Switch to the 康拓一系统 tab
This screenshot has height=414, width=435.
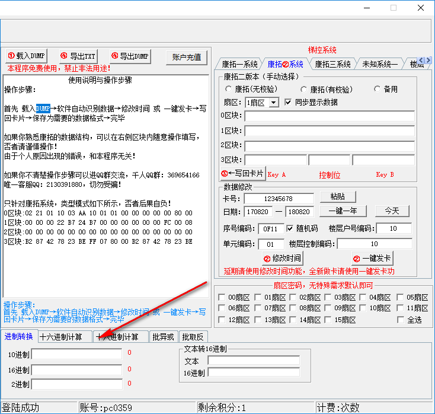click(239, 64)
